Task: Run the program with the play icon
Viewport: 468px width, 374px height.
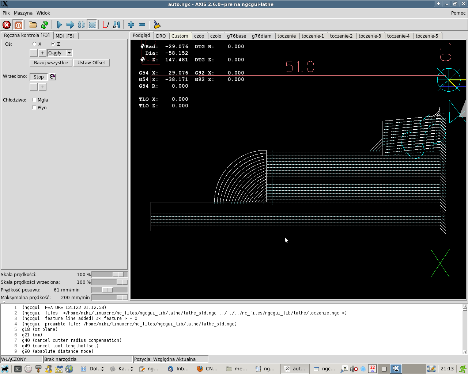Action: pos(60,25)
